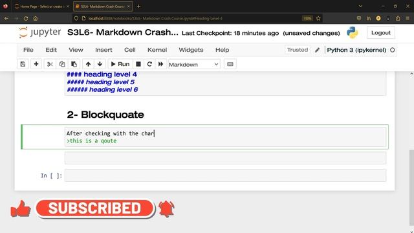Open the Pocket save icon in browser toolbar
Viewport: 414px width, 233px height.
pos(359,18)
